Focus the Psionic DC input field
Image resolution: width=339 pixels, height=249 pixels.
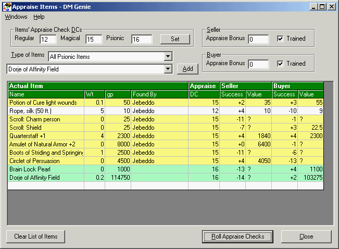142,39
